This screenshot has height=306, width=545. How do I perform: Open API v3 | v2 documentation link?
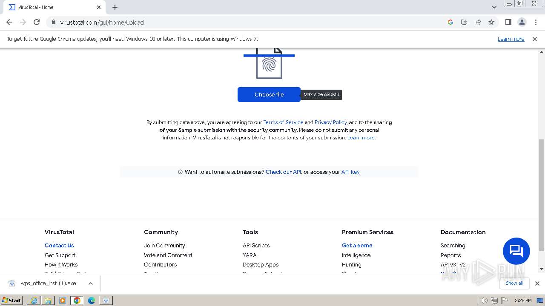(453, 265)
